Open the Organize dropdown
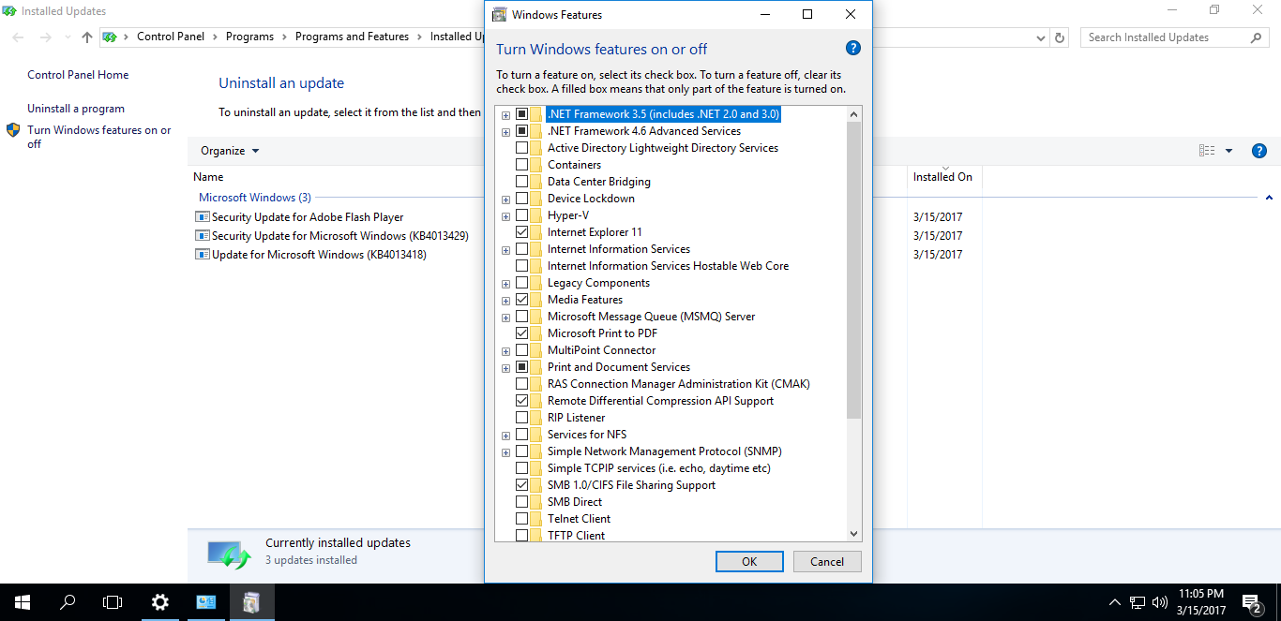 coord(230,151)
